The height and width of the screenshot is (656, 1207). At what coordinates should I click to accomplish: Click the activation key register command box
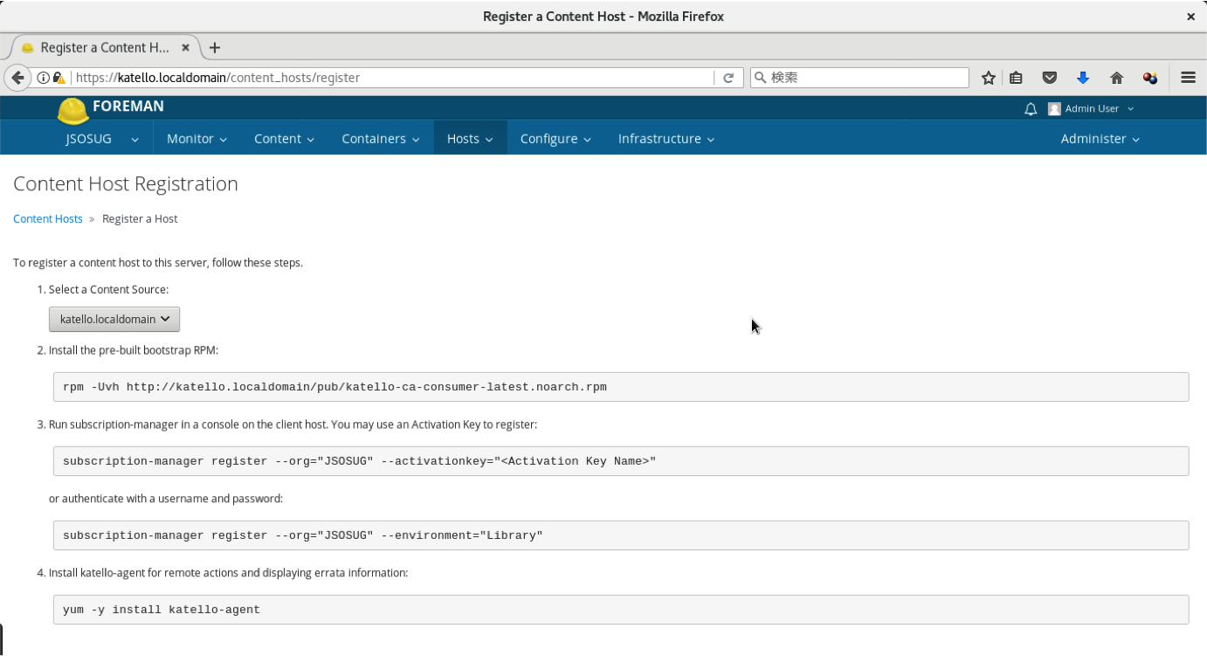click(x=621, y=461)
